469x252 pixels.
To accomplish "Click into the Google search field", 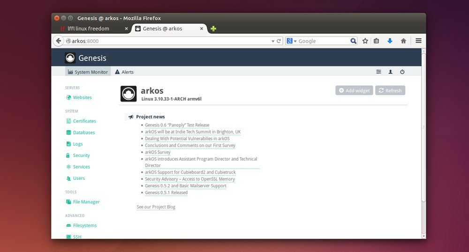I will (323, 41).
